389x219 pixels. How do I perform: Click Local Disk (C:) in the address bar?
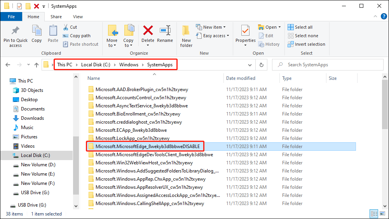(x=96, y=65)
